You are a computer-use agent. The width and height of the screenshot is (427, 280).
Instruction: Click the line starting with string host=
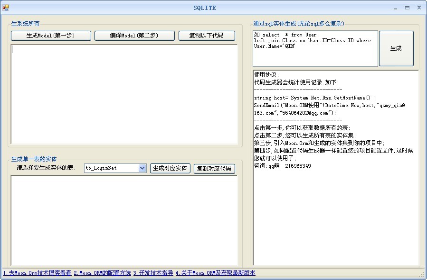(315, 98)
